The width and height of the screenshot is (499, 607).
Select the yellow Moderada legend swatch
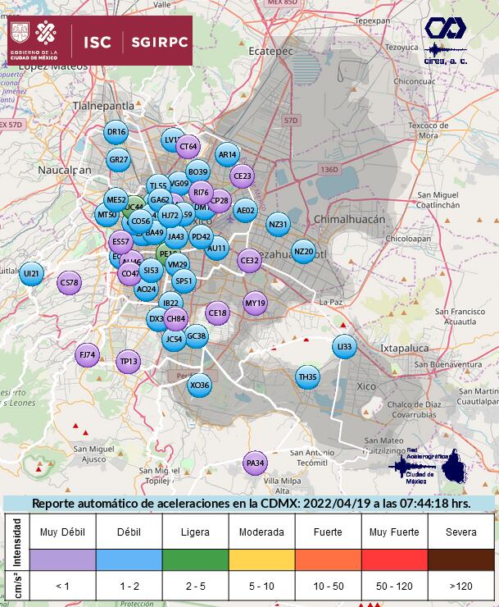click(x=261, y=559)
